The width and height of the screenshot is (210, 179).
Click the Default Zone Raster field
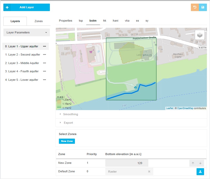[x=129, y=172]
